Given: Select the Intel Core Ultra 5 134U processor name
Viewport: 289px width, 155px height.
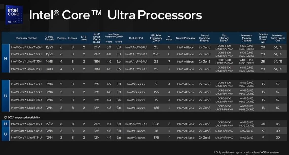Looking at the screenshot, I should (x=26, y=137).
